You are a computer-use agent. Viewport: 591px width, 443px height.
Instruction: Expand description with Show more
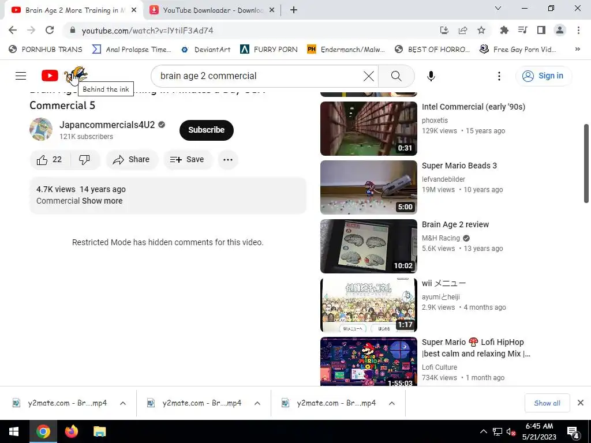click(x=102, y=201)
